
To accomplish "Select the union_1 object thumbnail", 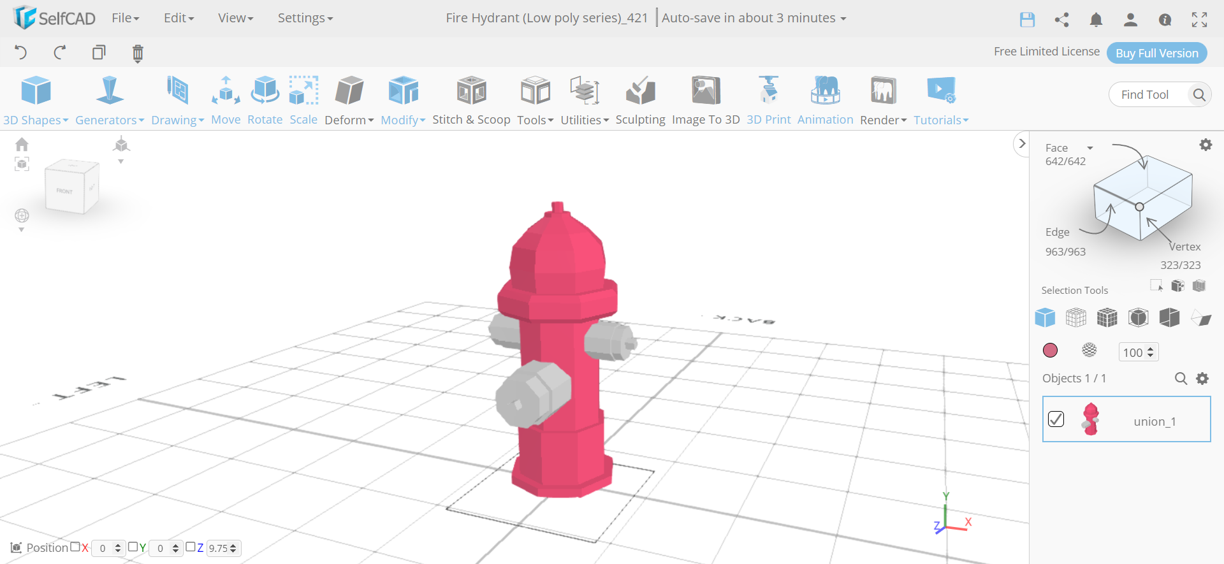I will (x=1091, y=419).
